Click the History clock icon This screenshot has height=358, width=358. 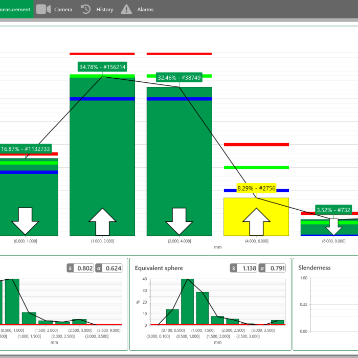(86, 9)
